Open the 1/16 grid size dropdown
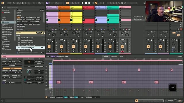184x103 pixels. (180, 57)
